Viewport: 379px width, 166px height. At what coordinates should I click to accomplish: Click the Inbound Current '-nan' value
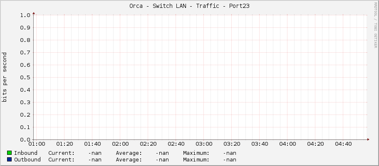coord(95,153)
